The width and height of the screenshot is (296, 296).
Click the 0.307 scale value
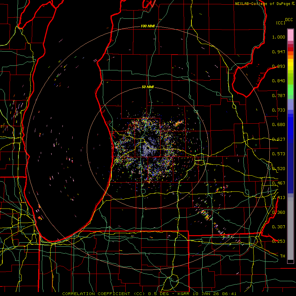279,227
